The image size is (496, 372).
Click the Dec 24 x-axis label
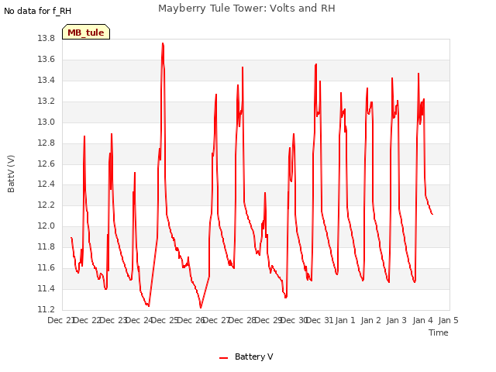point(139,320)
